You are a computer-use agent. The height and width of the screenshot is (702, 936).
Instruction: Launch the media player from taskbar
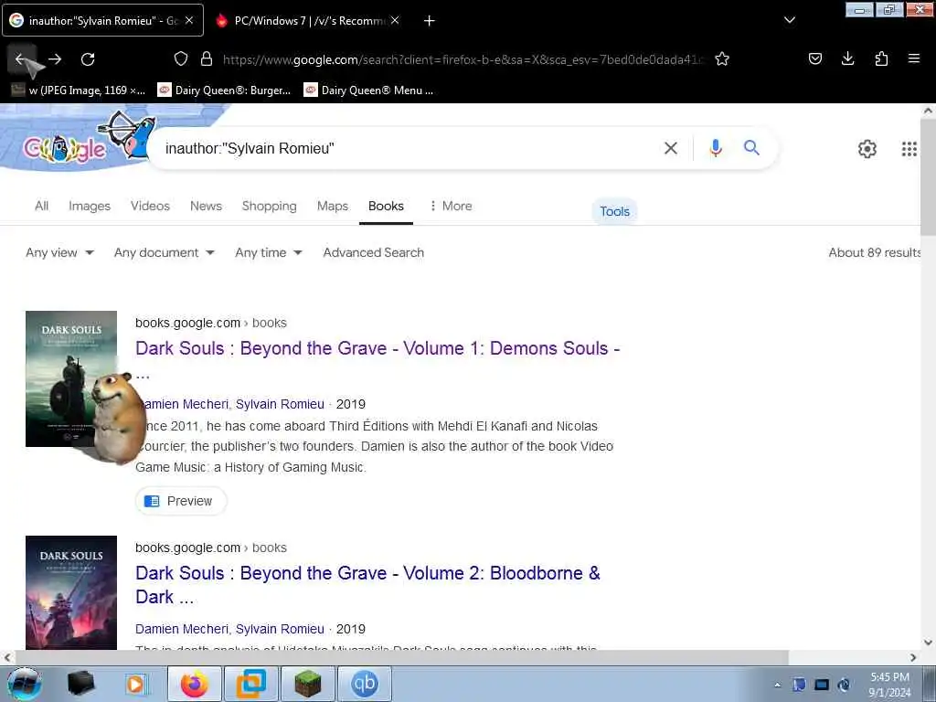[x=135, y=684]
